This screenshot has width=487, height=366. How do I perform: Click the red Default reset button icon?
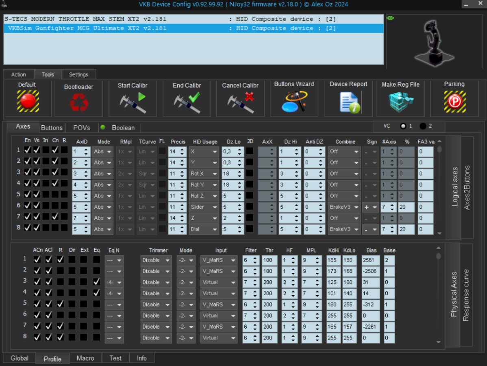(28, 101)
